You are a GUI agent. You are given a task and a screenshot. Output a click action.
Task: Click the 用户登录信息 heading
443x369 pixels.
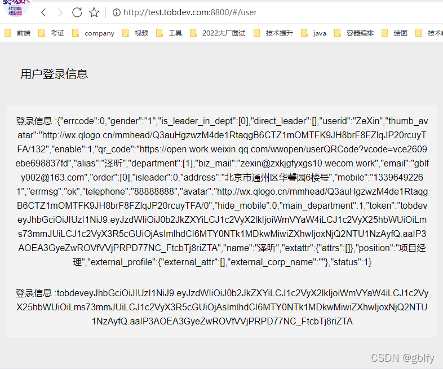coord(54,74)
